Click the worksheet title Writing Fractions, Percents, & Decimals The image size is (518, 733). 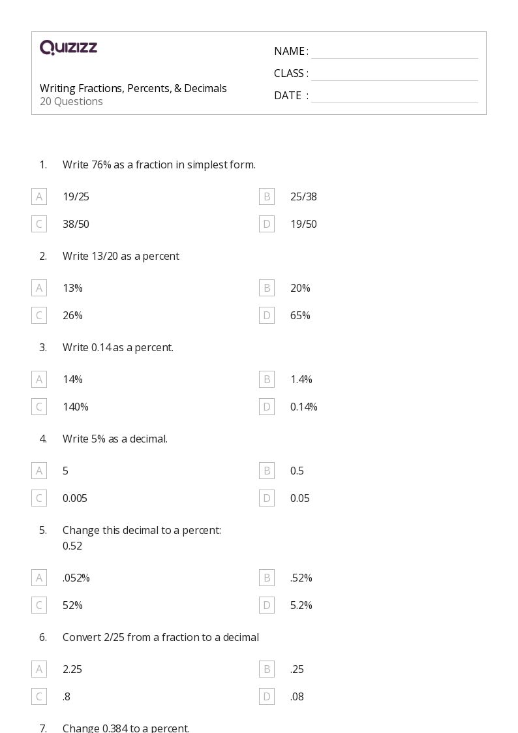[133, 88]
